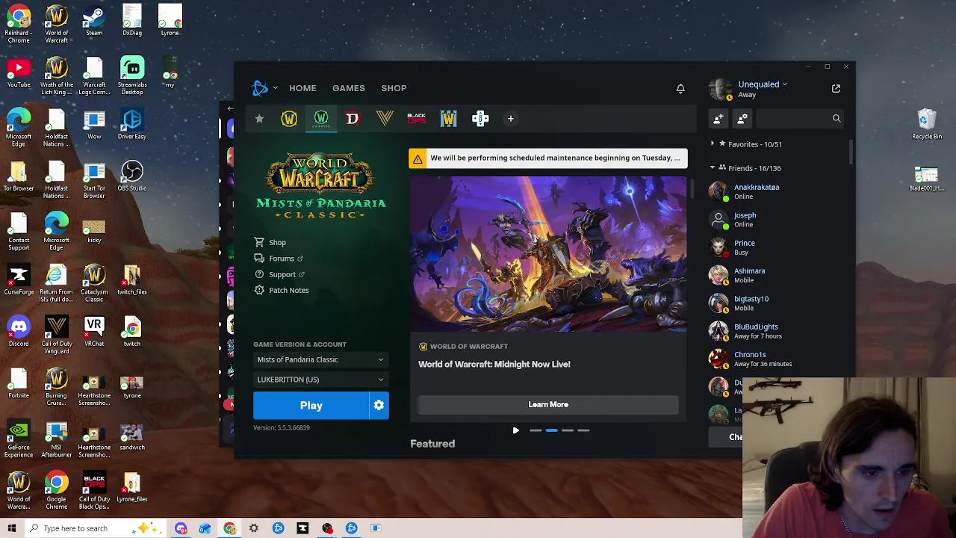Select the VRChat desktop icon

(94, 332)
